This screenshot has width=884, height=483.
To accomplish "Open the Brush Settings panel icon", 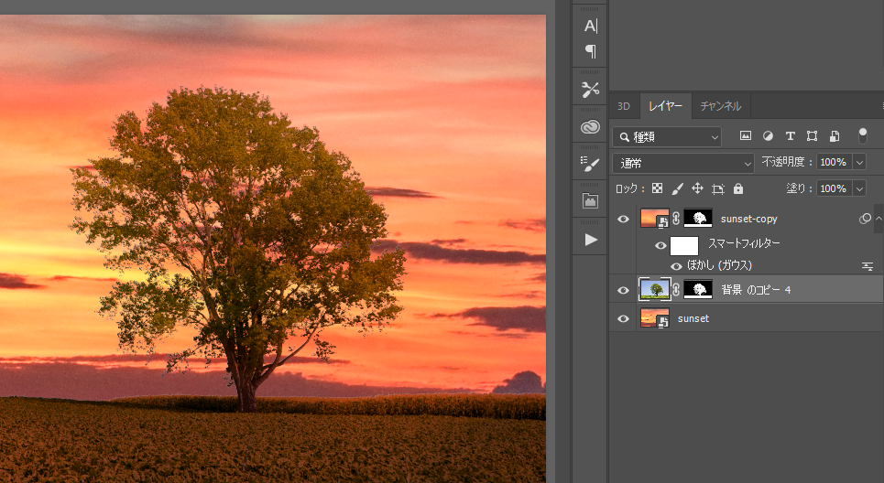I will coord(590,164).
